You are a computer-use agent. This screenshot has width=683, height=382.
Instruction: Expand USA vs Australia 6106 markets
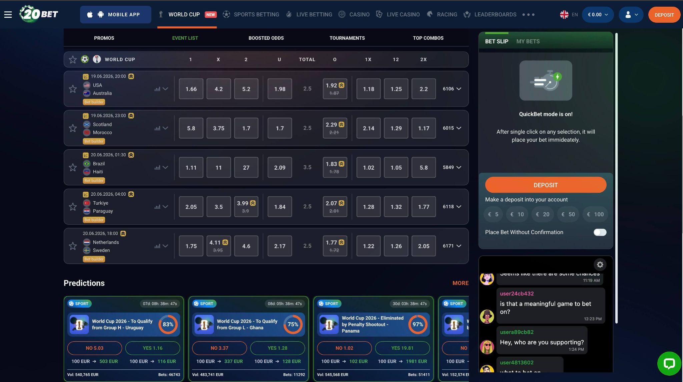452,89
